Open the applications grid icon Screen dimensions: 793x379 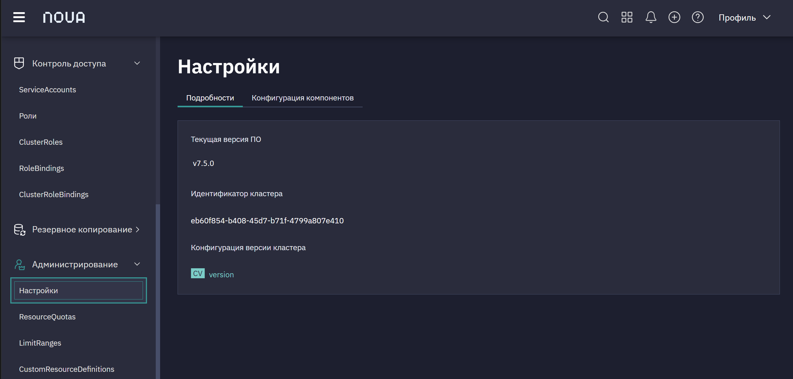(x=627, y=17)
